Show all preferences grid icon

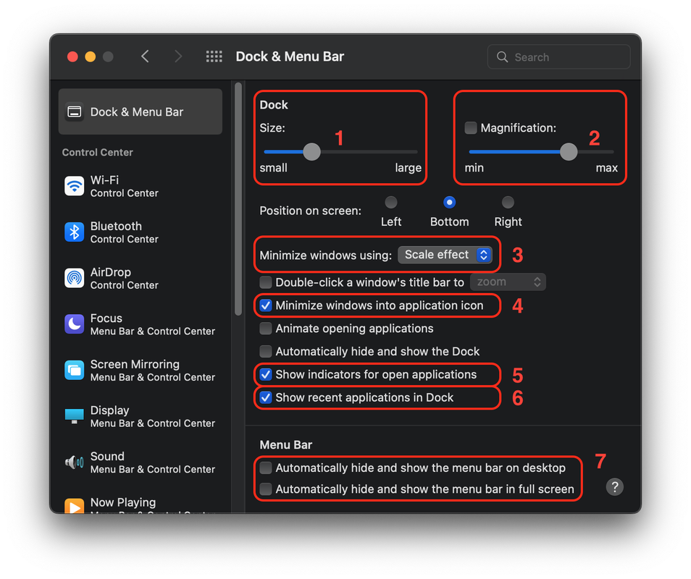[x=214, y=56]
